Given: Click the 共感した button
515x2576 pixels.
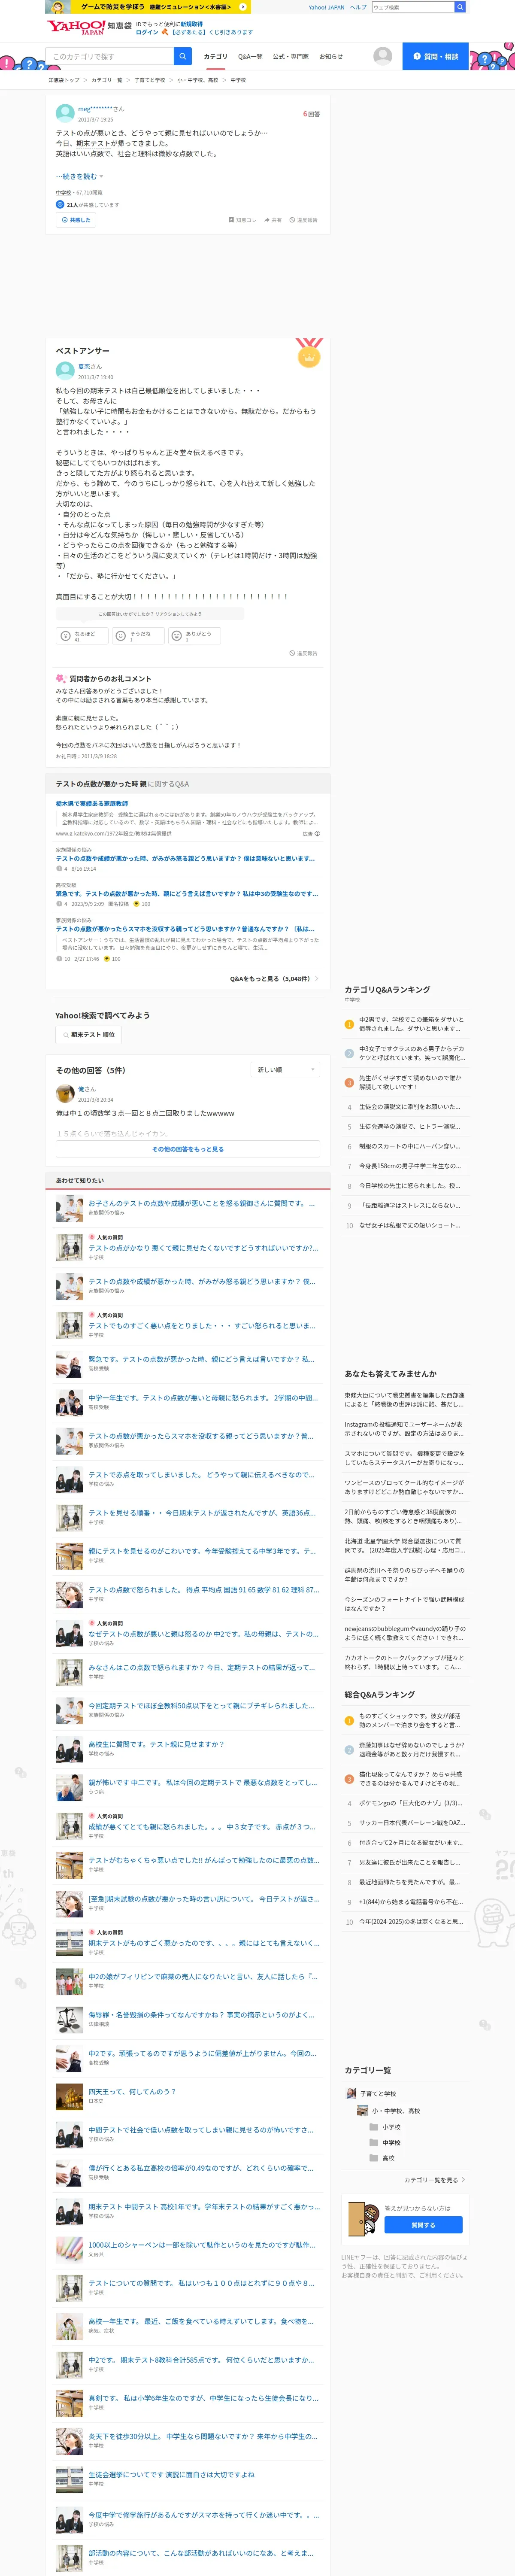Looking at the screenshot, I should click(x=76, y=220).
